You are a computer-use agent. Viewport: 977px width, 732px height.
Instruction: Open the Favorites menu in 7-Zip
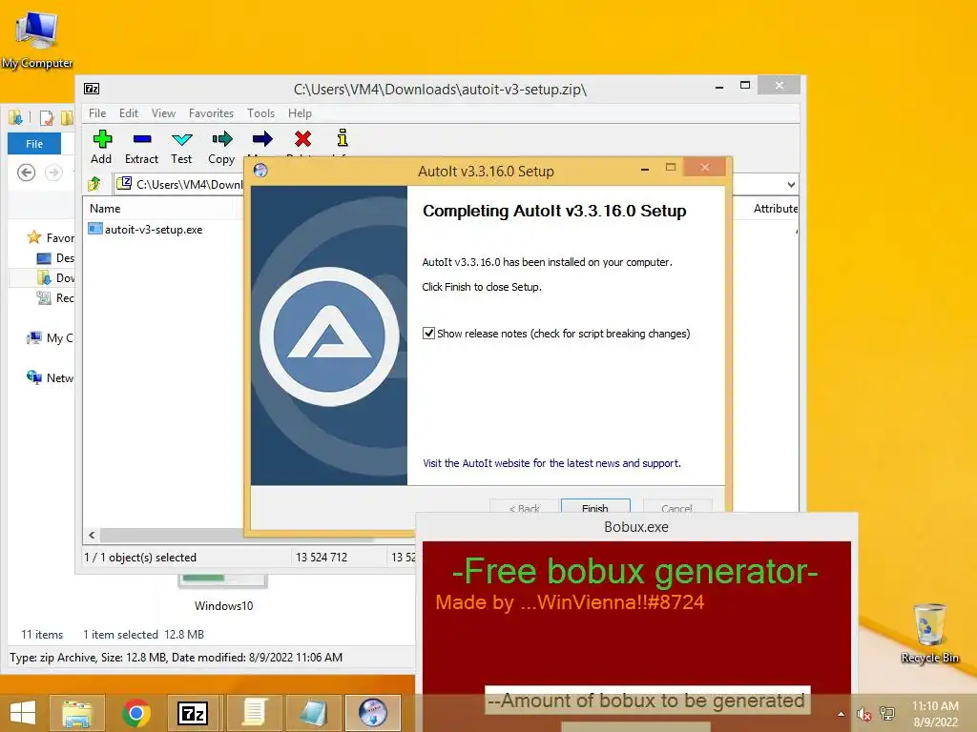pos(211,113)
